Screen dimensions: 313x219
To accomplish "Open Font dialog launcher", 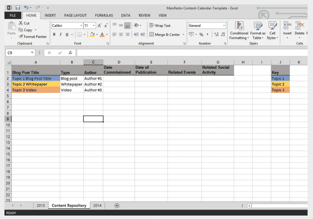I will pos(108,44).
